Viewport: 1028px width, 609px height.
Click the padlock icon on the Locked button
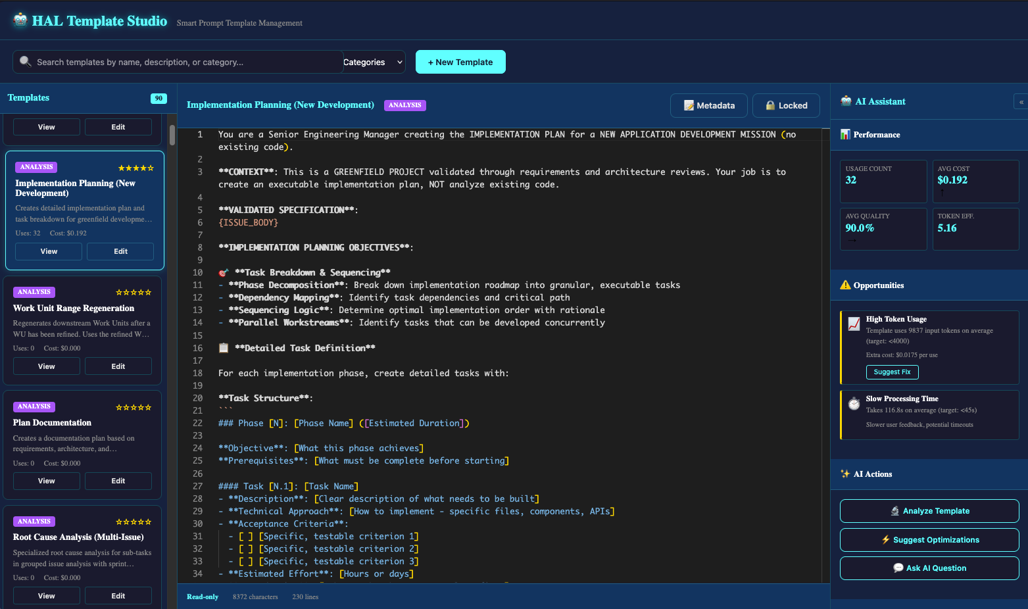(x=769, y=105)
